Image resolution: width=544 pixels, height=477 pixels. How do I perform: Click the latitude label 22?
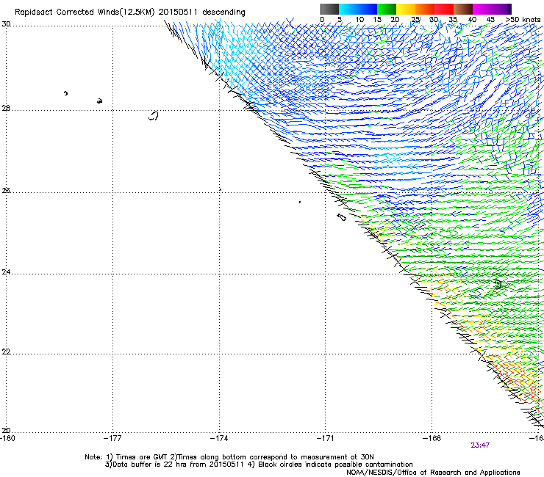click(6, 352)
